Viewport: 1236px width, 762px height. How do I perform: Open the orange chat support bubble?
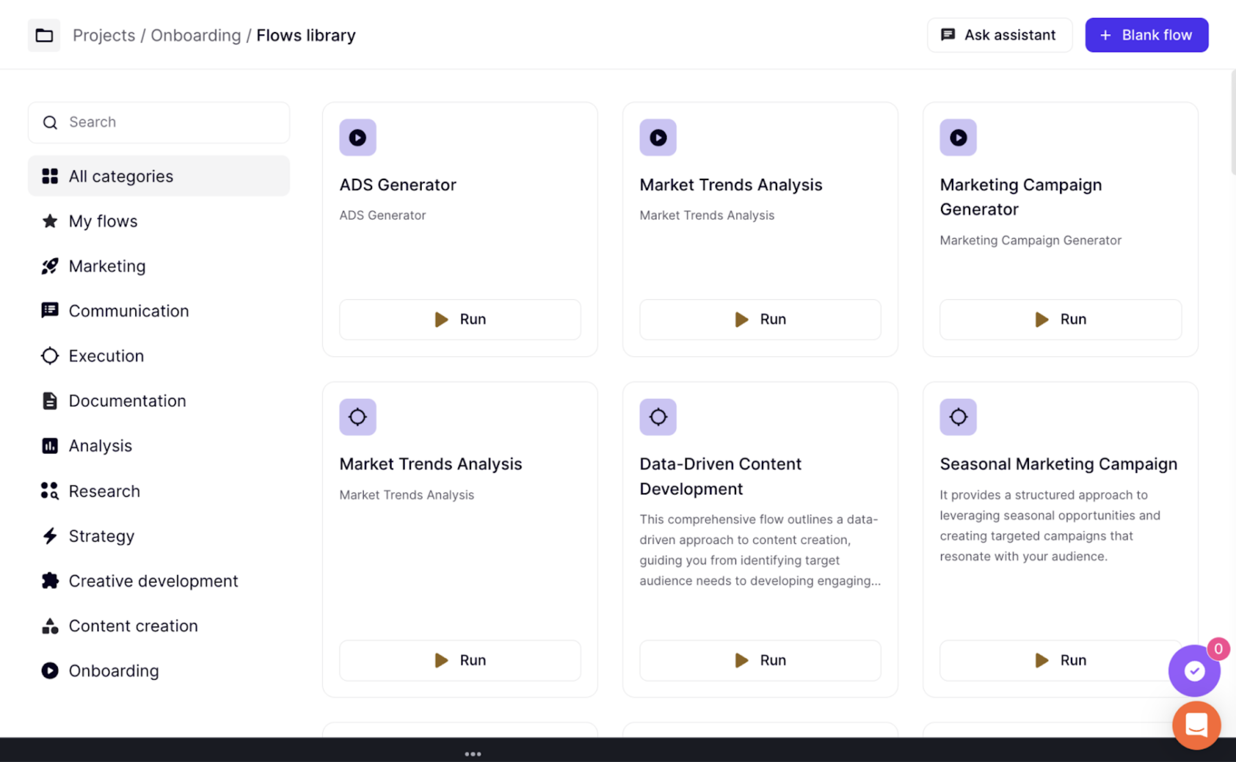[1196, 725]
